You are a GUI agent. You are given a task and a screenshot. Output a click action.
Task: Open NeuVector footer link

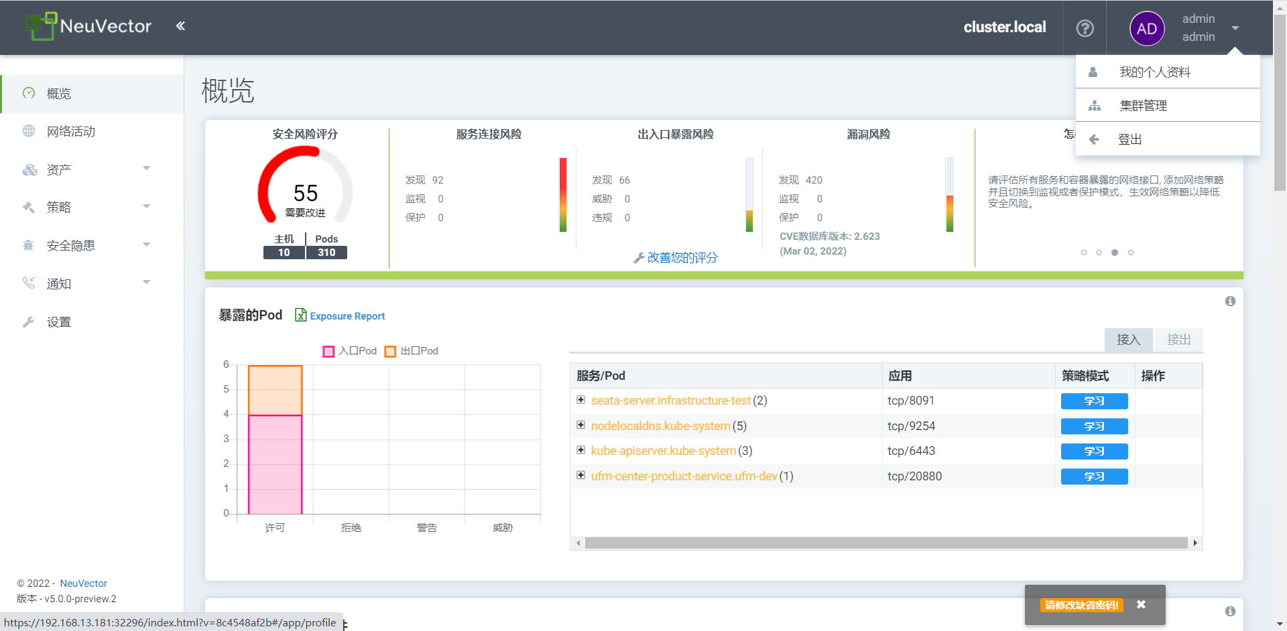[83, 583]
